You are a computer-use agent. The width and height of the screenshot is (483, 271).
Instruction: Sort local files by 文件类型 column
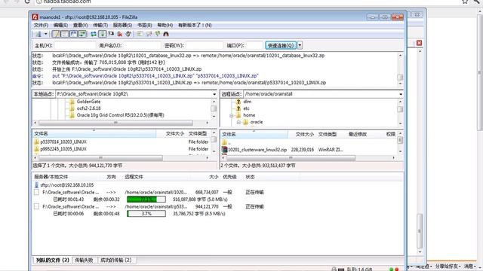click(x=198, y=134)
